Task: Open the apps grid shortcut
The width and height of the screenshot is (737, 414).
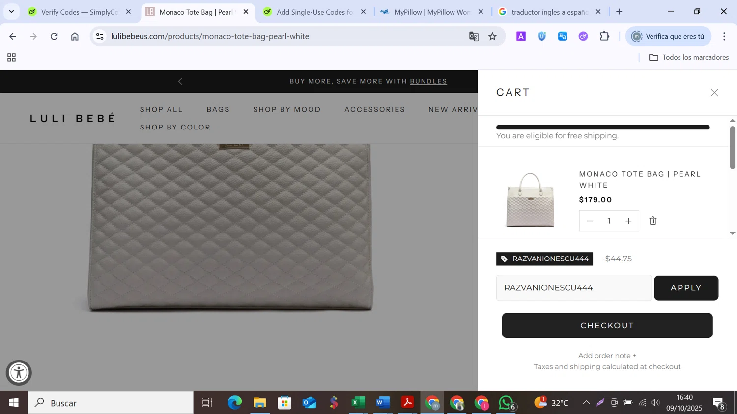Action: pyautogui.click(x=12, y=58)
